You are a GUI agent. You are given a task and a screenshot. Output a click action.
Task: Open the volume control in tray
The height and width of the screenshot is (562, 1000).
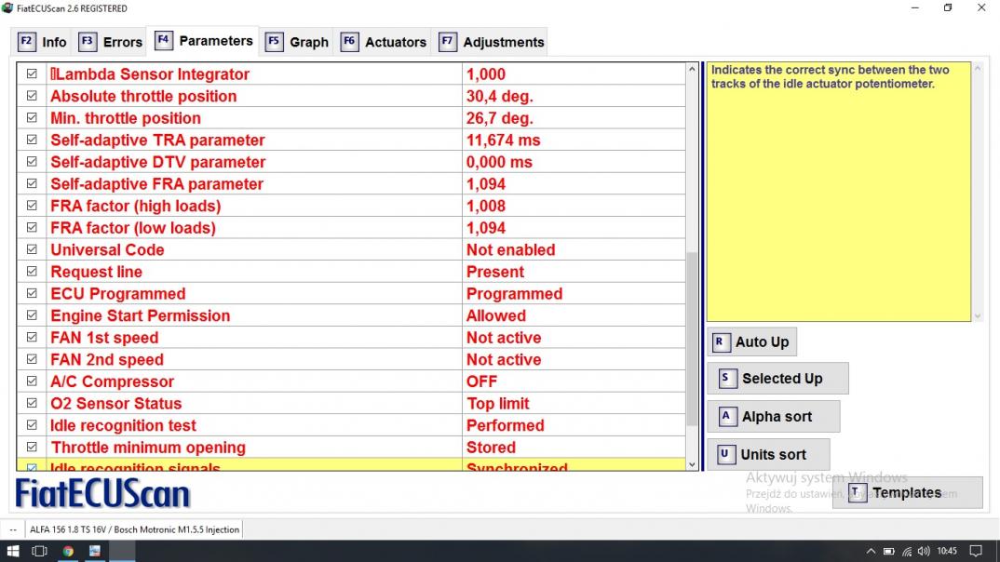click(x=924, y=551)
